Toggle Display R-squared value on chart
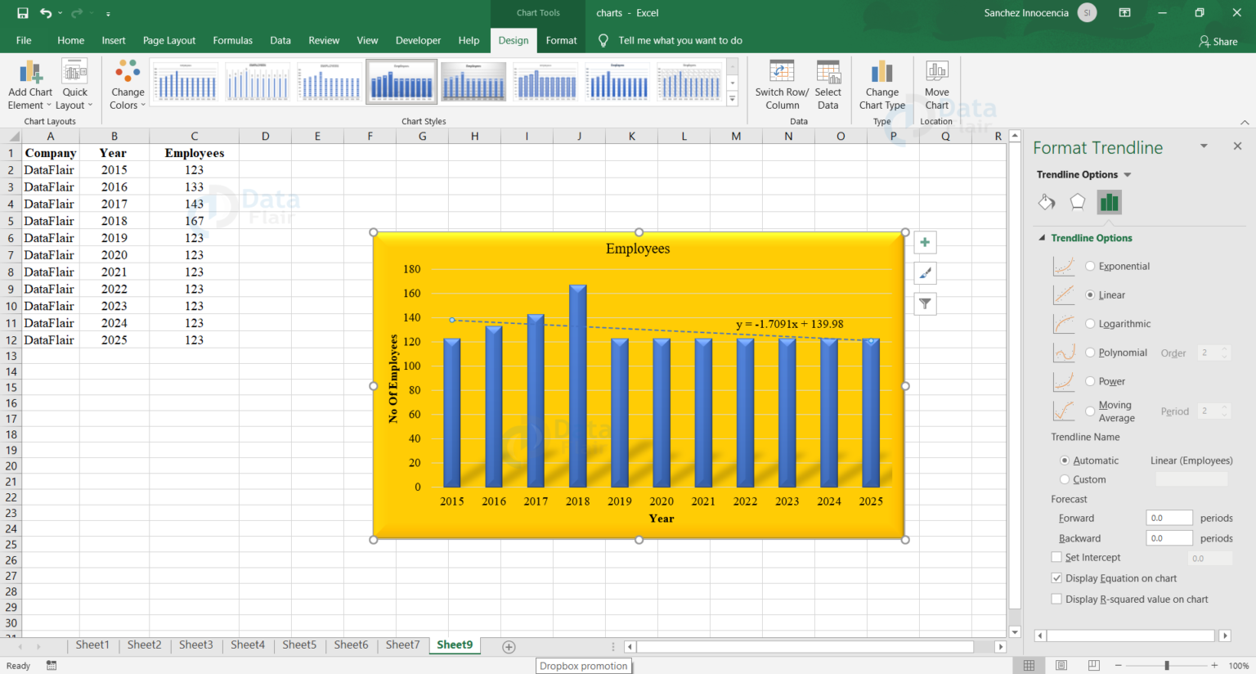This screenshot has height=674, width=1256. [x=1056, y=600]
